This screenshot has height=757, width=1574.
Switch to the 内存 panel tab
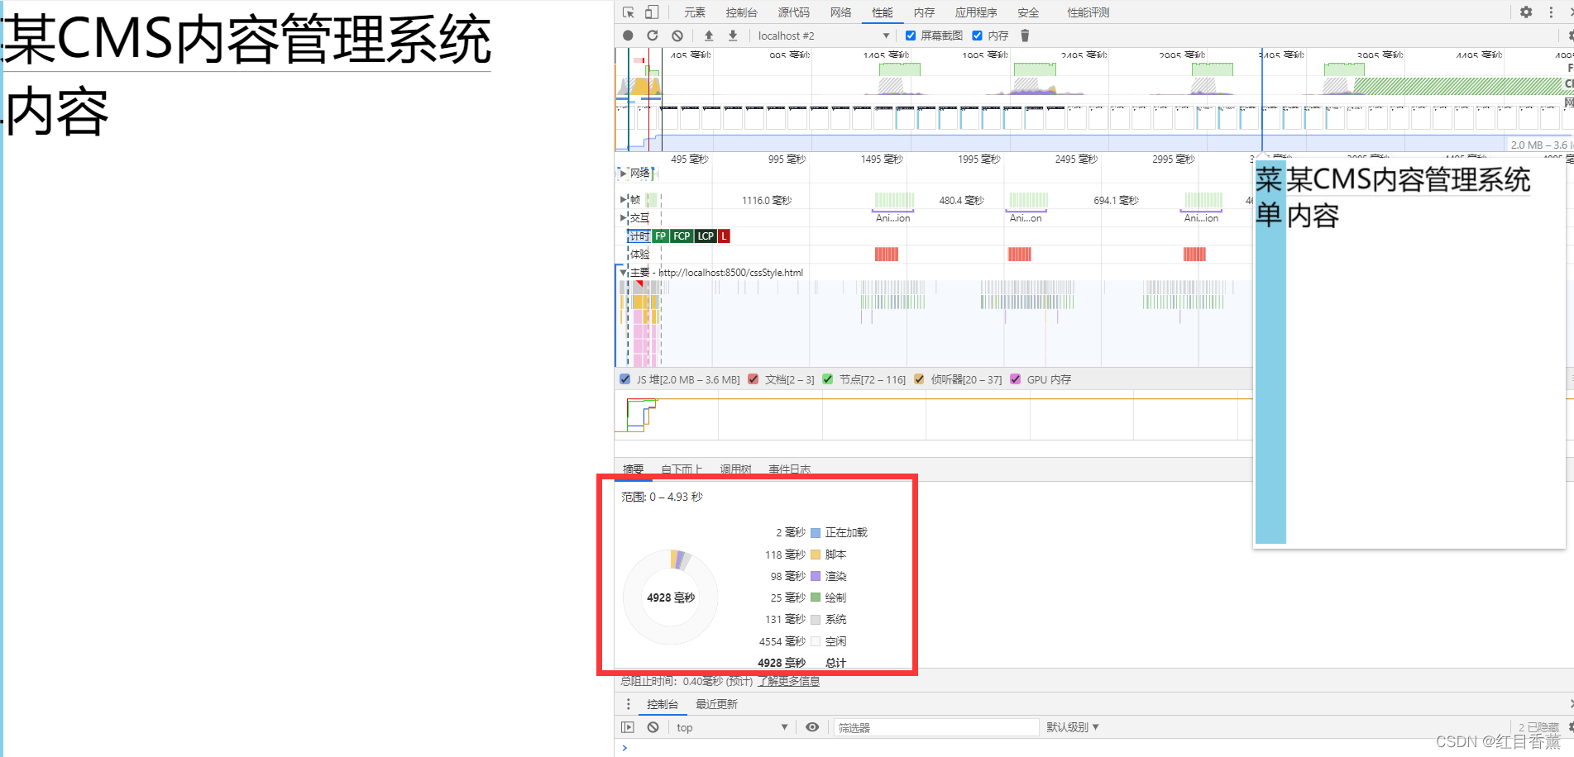click(x=924, y=12)
